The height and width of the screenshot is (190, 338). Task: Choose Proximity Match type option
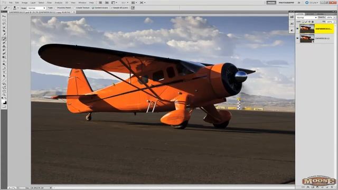pyautogui.click(x=63, y=8)
